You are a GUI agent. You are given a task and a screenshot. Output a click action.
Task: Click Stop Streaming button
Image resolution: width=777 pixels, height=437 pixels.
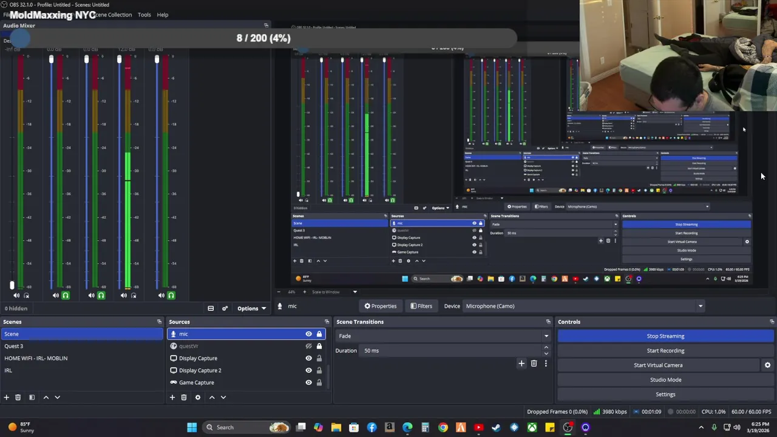click(x=665, y=336)
